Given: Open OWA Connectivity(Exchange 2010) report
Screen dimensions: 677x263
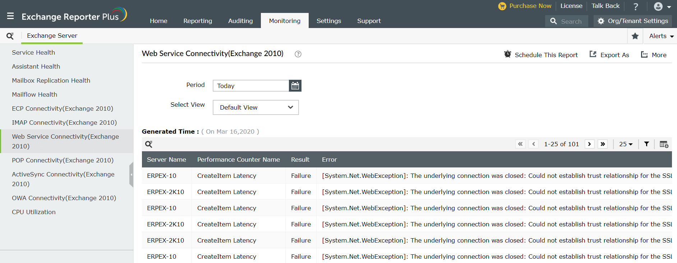Looking at the screenshot, I should click(x=64, y=198).
